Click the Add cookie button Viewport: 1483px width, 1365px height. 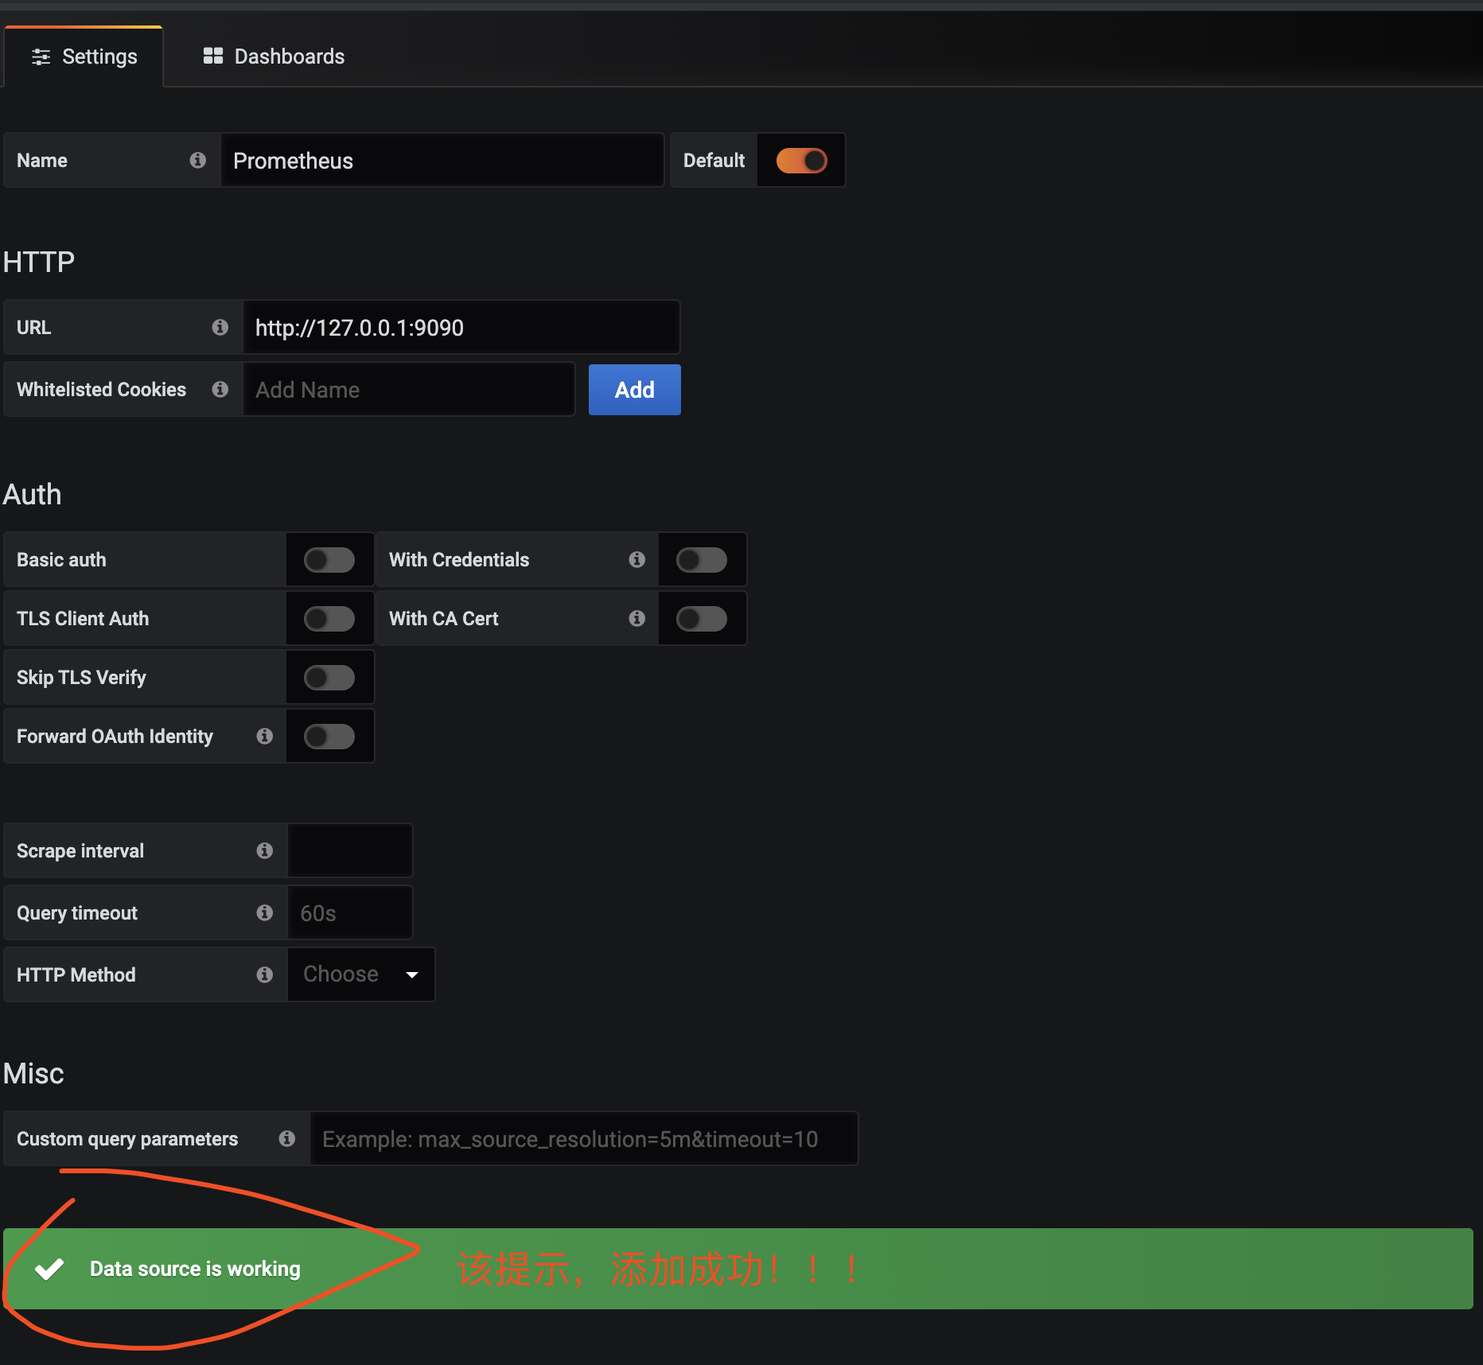635,390
